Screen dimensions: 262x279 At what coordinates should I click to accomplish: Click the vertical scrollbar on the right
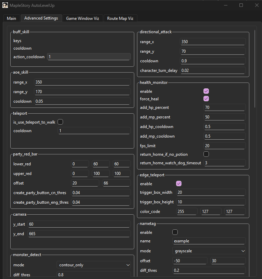(x=255, y=68)
